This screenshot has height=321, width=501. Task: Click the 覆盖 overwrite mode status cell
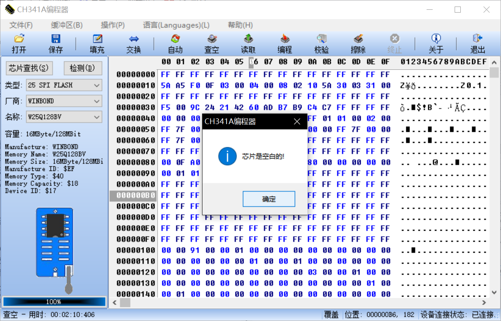[331, 314]
